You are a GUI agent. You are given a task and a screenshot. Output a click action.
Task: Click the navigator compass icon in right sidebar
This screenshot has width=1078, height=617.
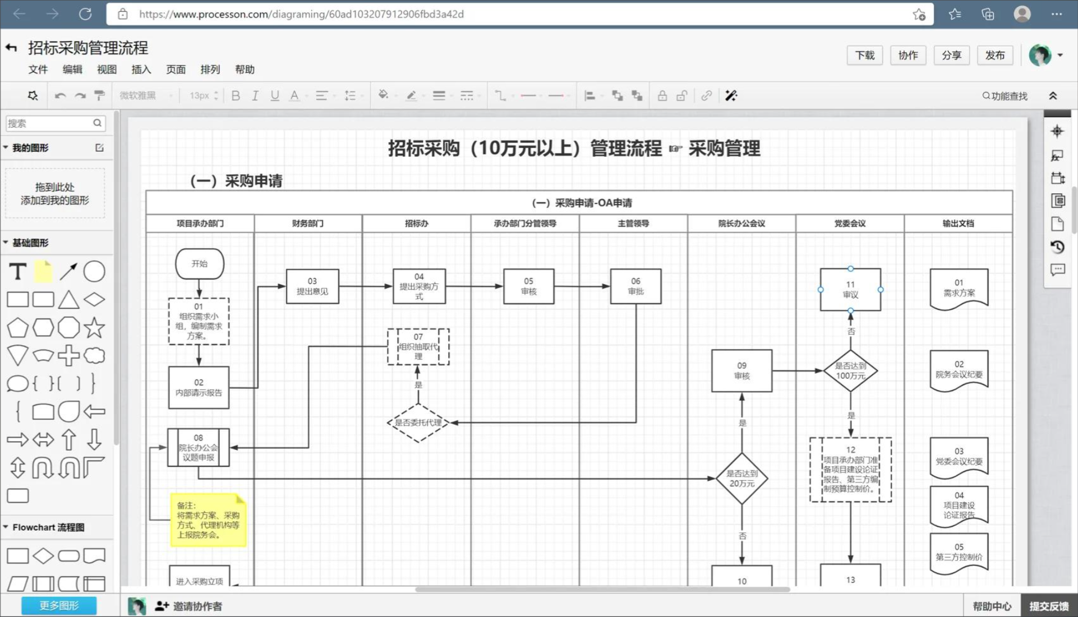1057,131
